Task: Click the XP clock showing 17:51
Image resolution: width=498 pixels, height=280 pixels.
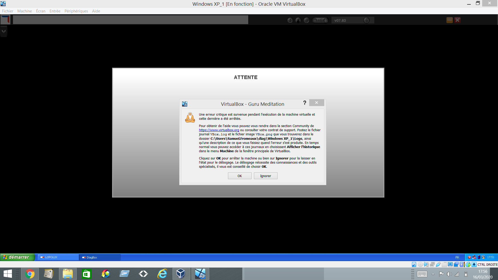Action: [491, 257]
